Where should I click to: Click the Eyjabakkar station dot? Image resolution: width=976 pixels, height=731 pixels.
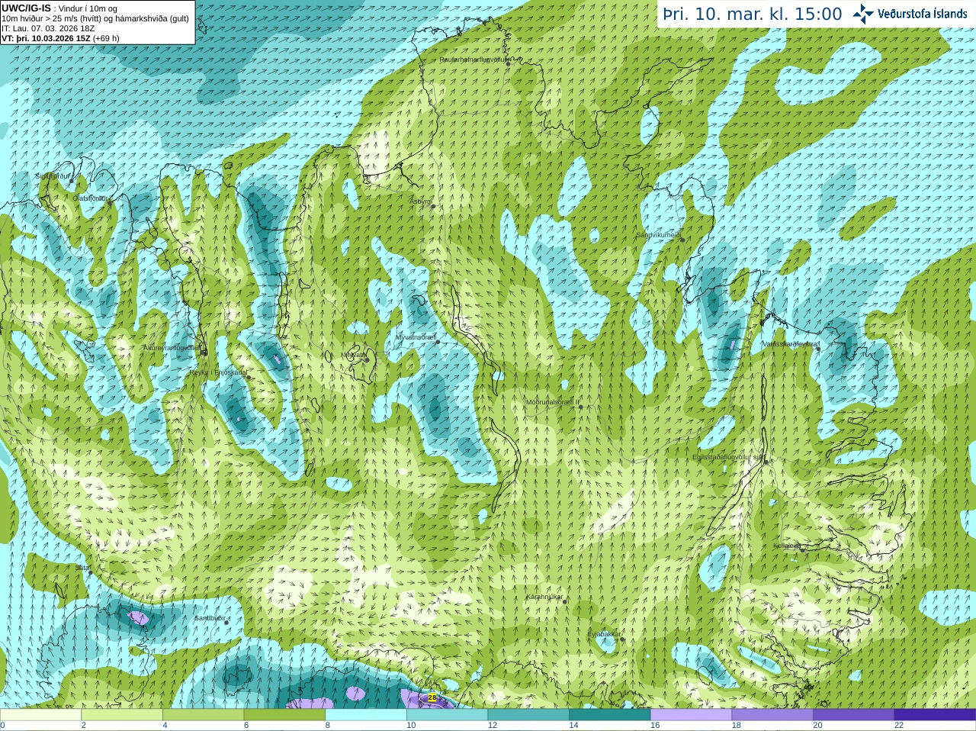tap(623, 638)
